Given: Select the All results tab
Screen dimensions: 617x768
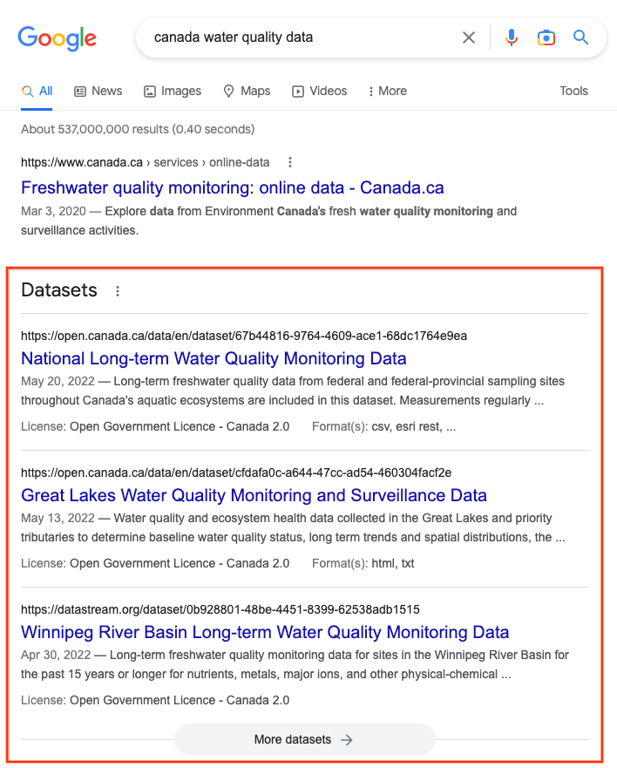Looking at the screenshot, I should point(37,92).
